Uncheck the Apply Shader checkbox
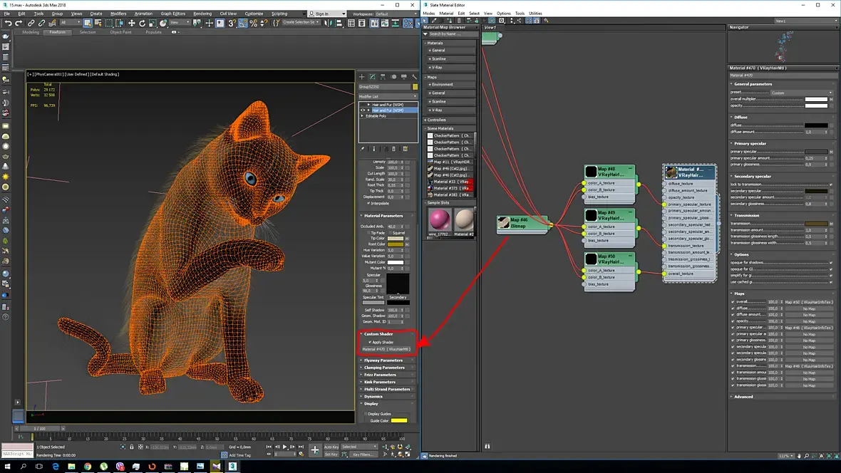 tap(369, 342)
